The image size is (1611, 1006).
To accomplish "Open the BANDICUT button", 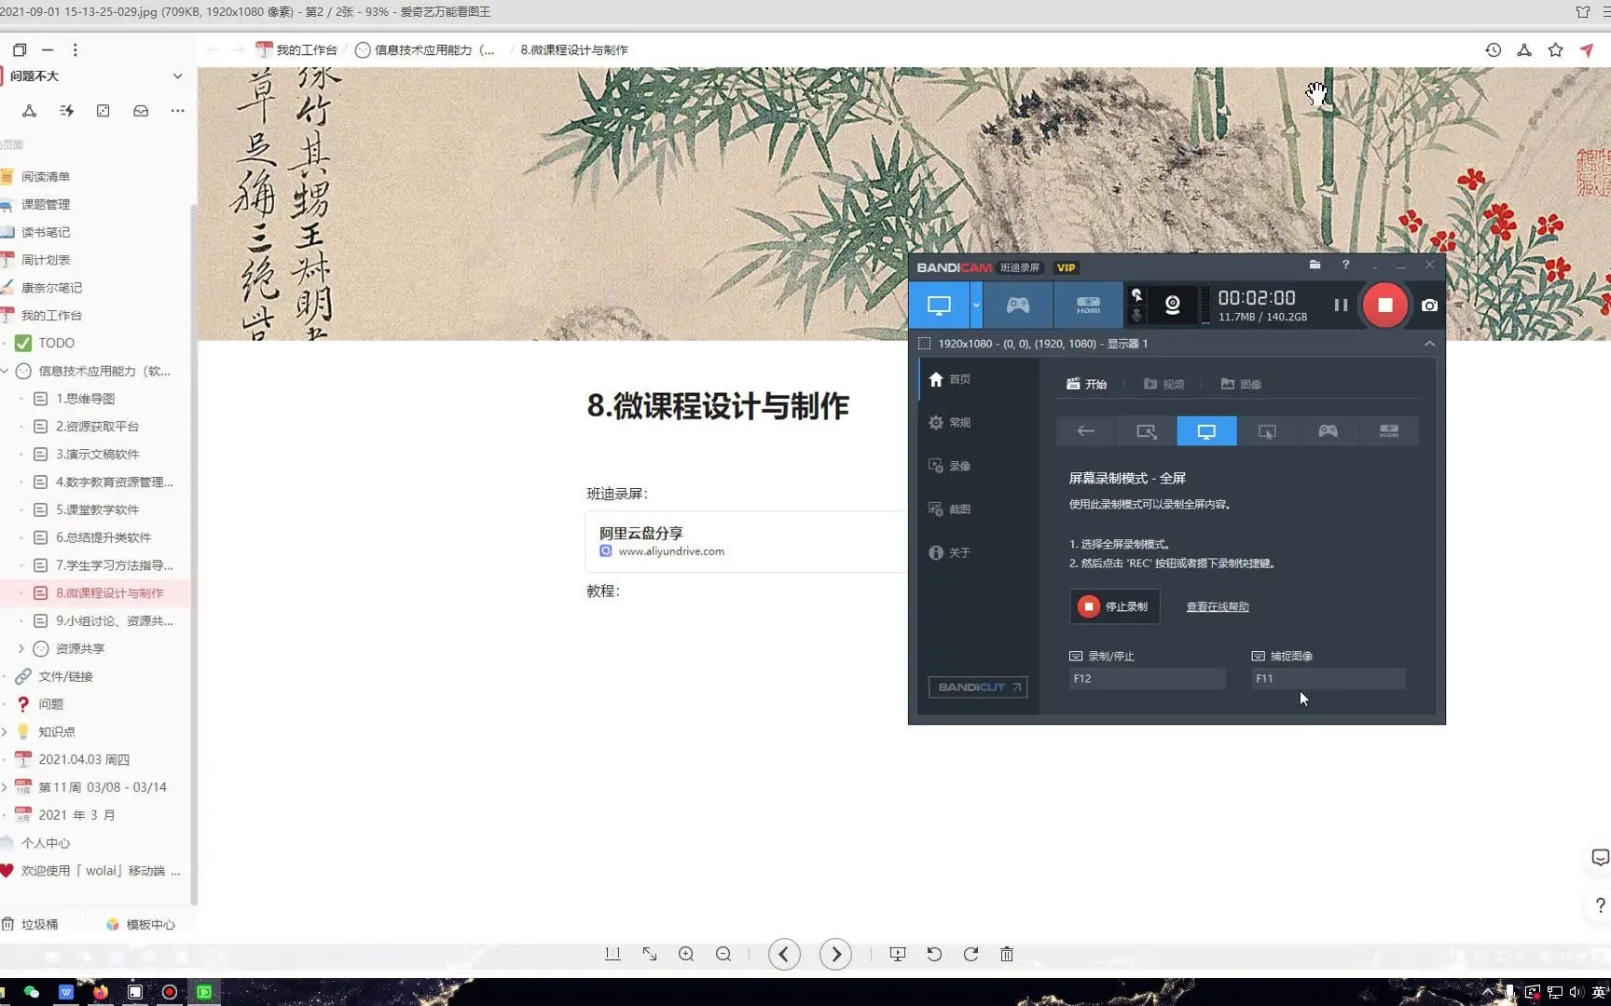I will 977,687.
